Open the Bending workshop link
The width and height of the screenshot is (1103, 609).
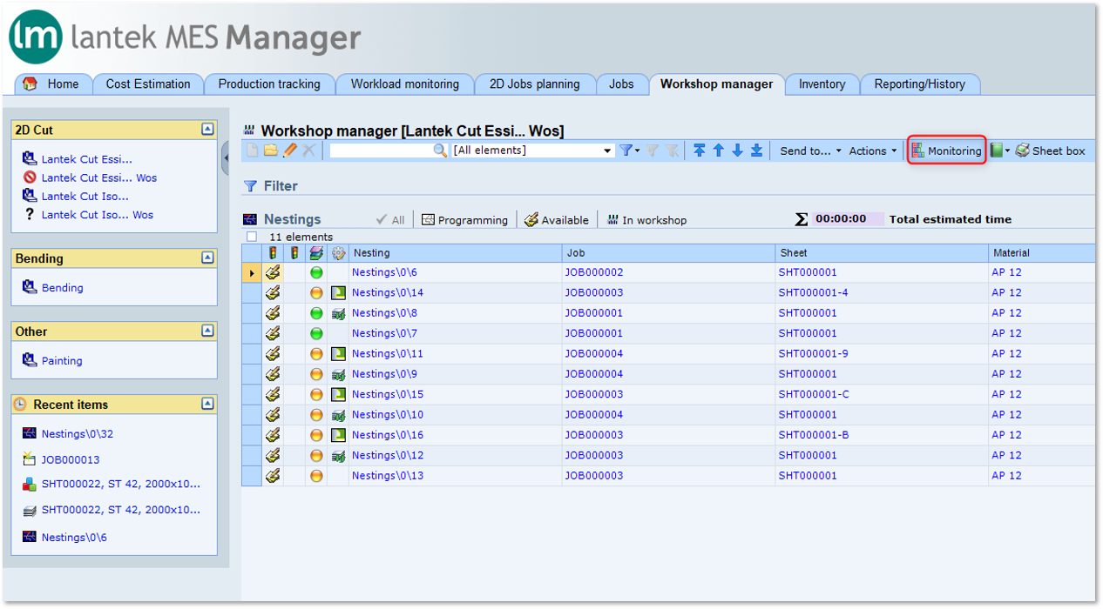(63, 288)
